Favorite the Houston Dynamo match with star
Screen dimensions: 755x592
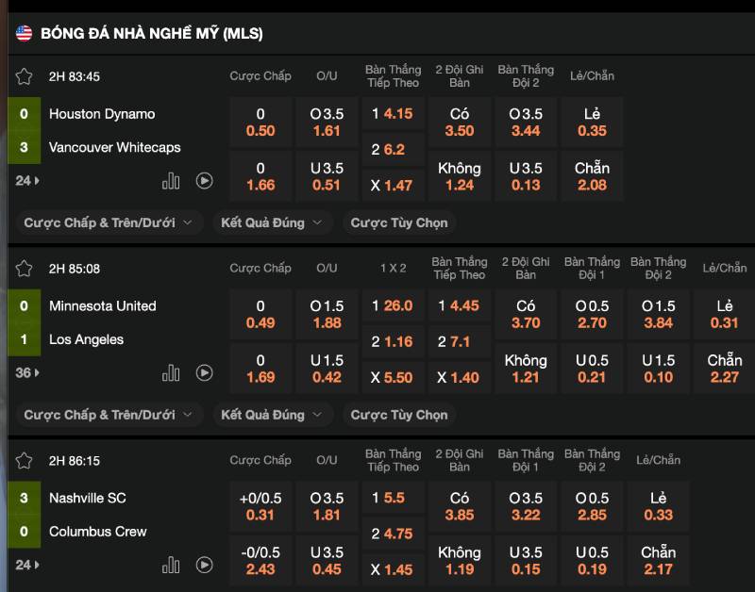point(24,76)
